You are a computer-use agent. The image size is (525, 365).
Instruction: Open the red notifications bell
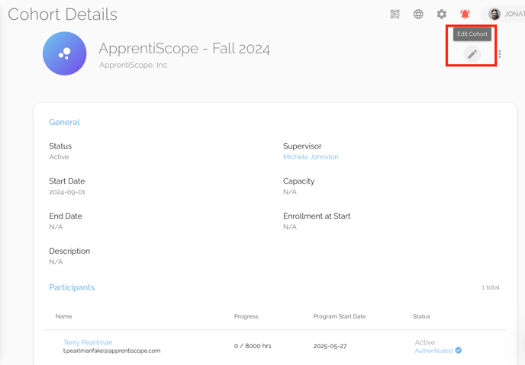pos(465,14)
